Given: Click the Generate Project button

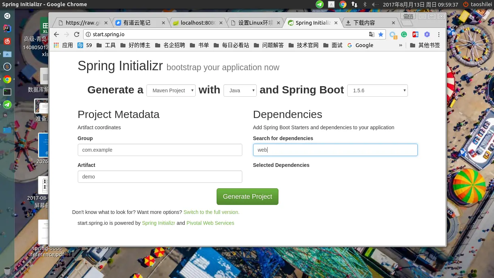Looking at the screenshot, I should [x=247, y=197].
